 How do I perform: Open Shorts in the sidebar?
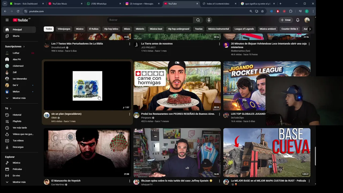(x=19, y=36)
